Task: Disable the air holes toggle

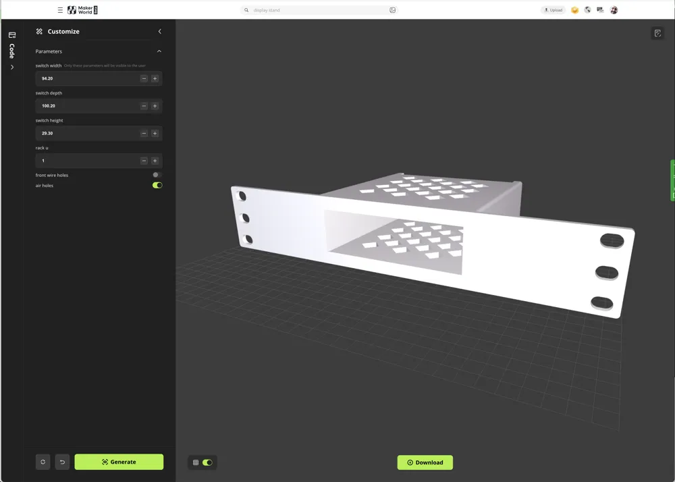Action: 157,185
